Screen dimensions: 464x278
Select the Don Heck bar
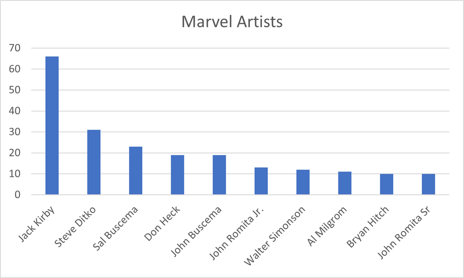[178, 175]
